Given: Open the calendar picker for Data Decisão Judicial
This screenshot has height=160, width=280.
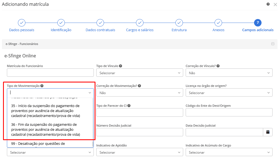Looking at the screenshot, I should click(x=268, y=132).
